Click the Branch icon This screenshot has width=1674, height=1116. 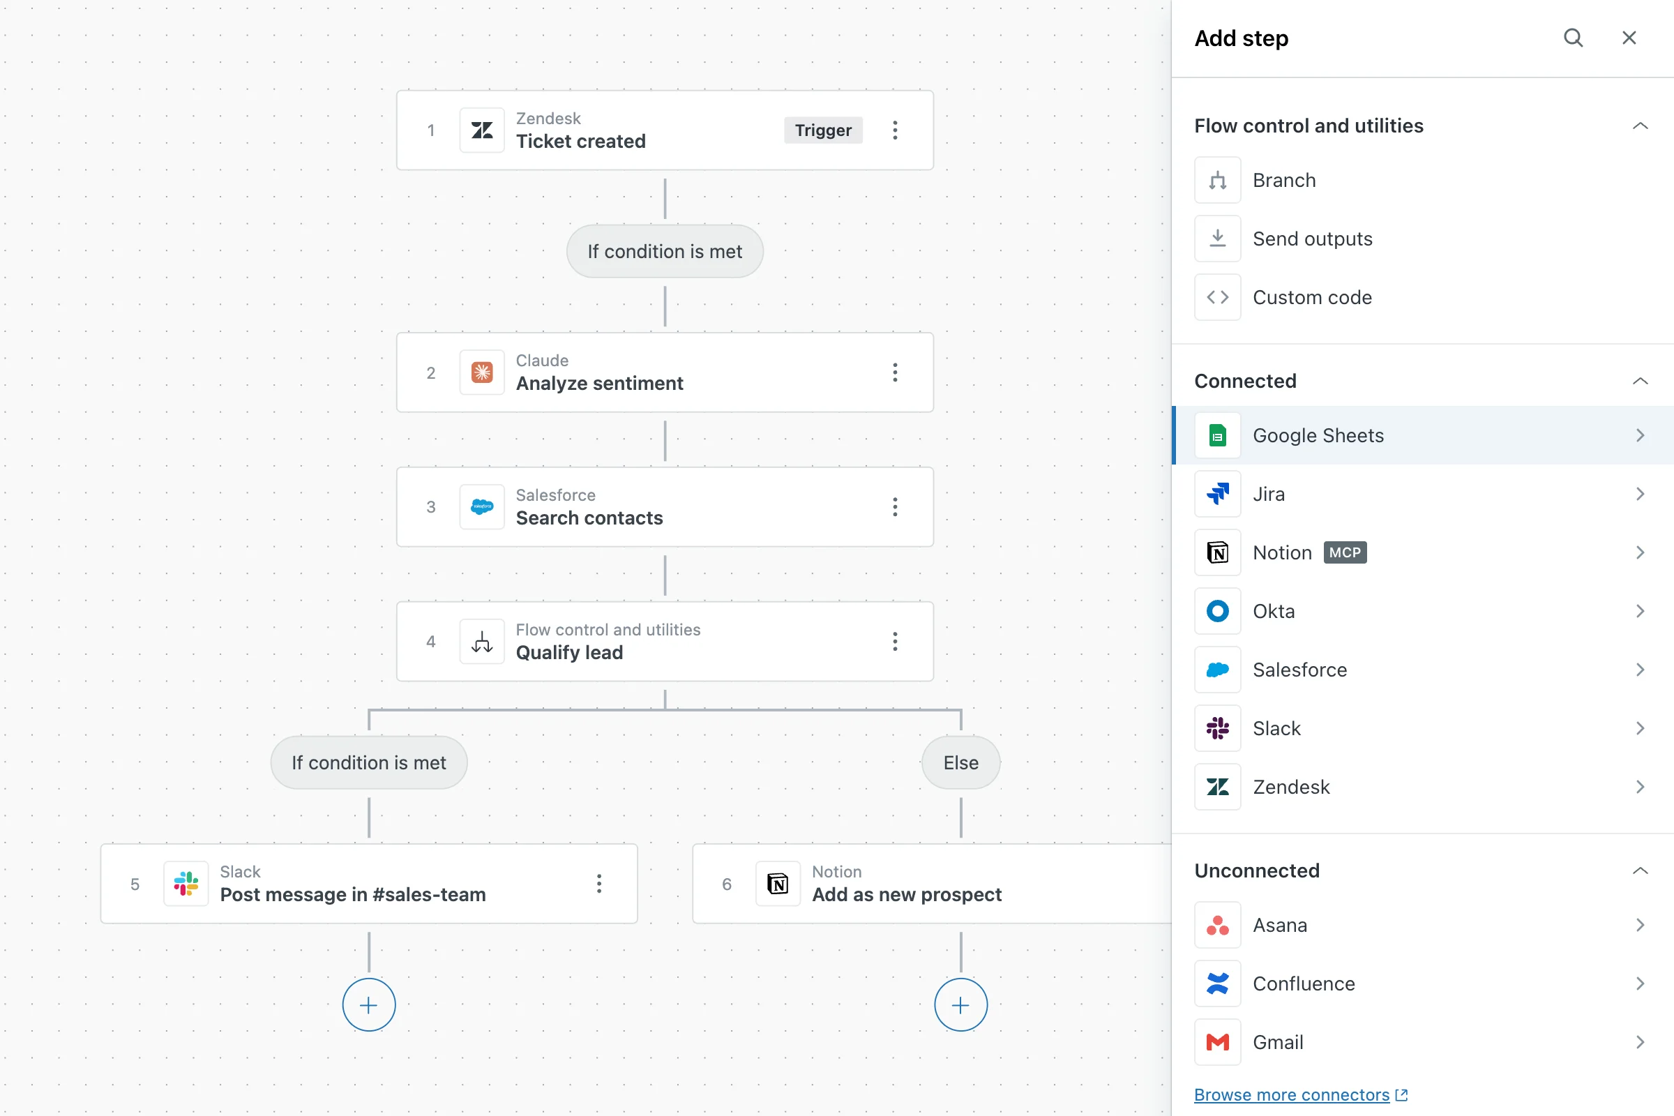(1218, 180)
